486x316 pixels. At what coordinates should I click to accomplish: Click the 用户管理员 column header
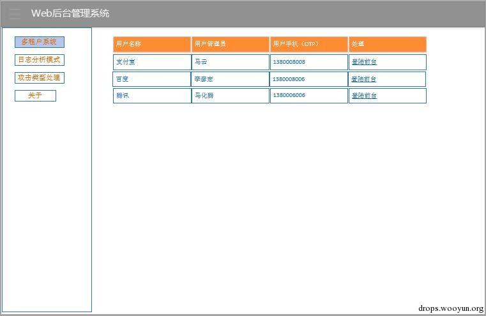coord(231,44)
